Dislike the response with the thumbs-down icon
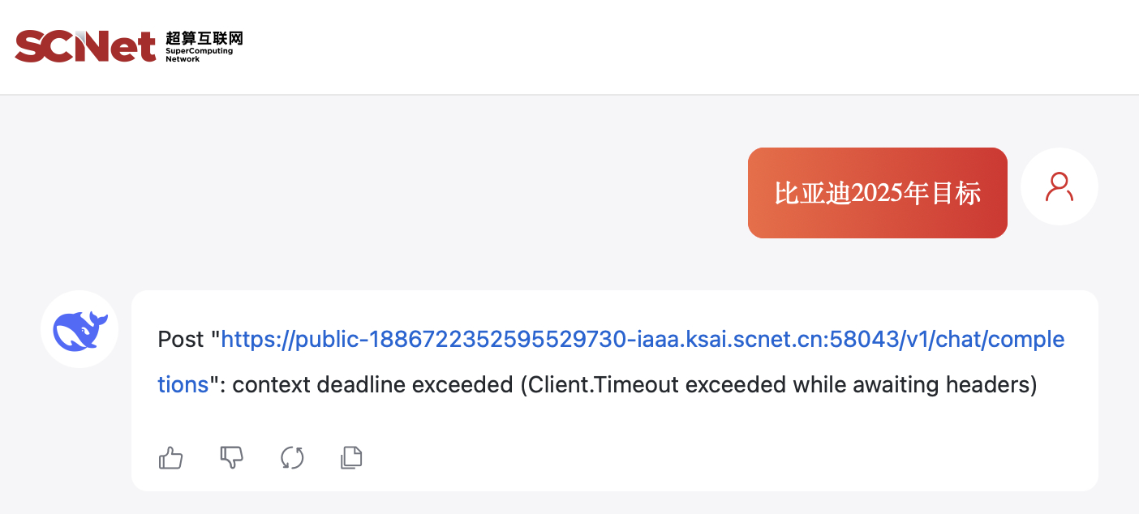Viewport: 1139px width, 514px height. click(x=232, y=458)
